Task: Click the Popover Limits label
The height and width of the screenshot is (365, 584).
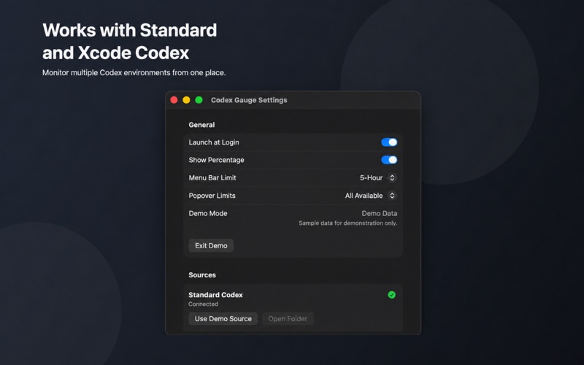Action: (212, 196)
